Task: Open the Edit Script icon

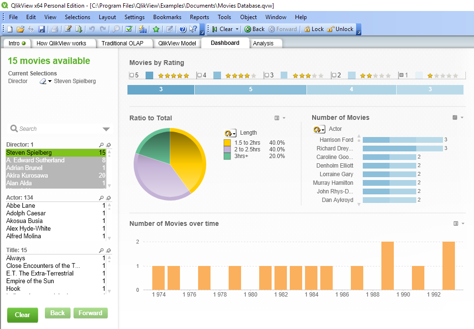Action: 68,29
